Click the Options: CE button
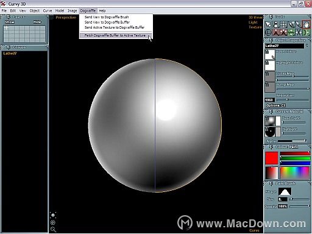 [x=276, y=105]
